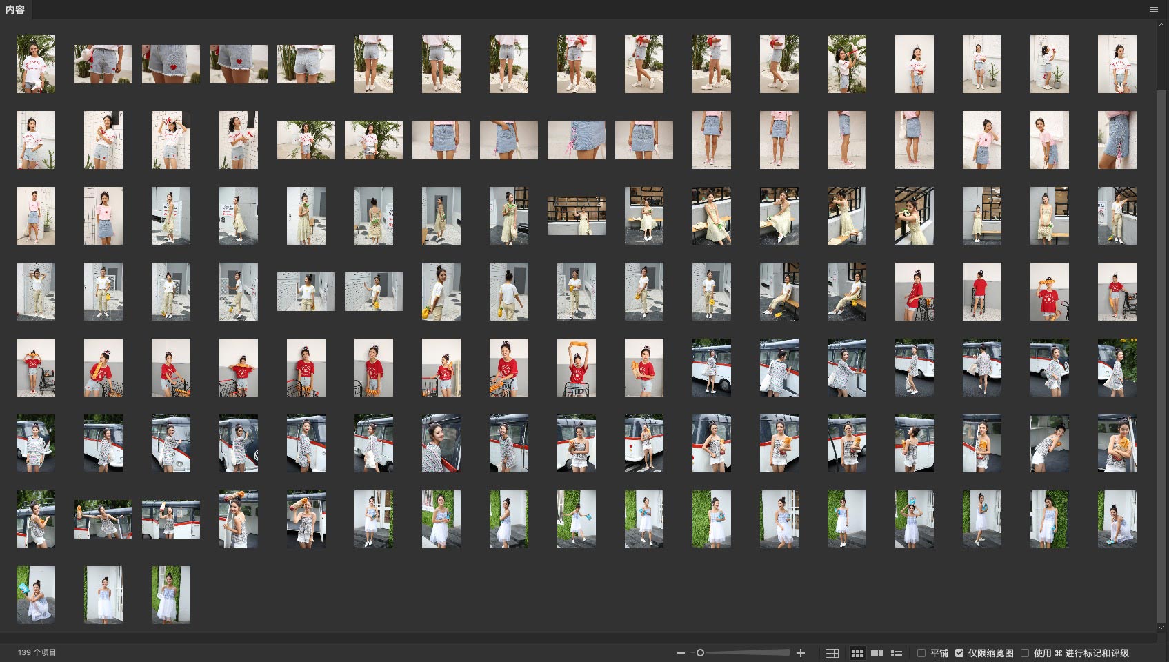
Task: Select girl holding bread overhead thumbnail
Action: click(x=577, y=368)
